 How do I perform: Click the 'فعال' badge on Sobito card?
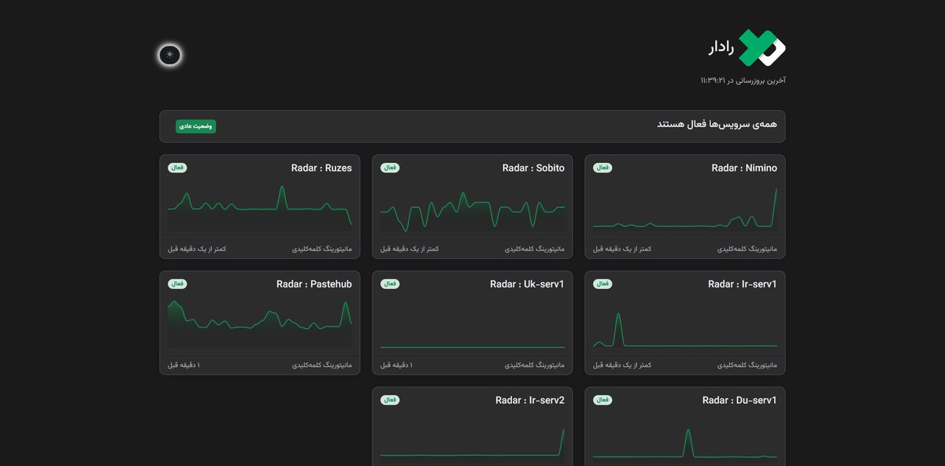pos(390,168)
